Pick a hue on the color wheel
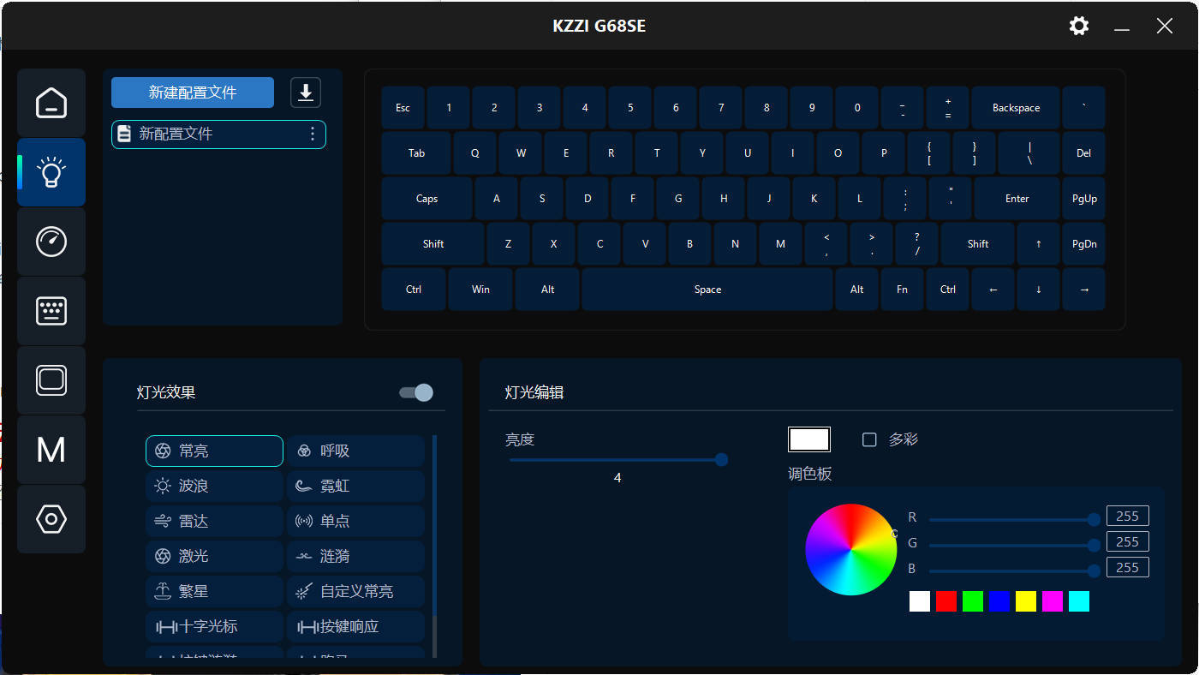This screenshot has height=675, width=1199. (851, 550)
